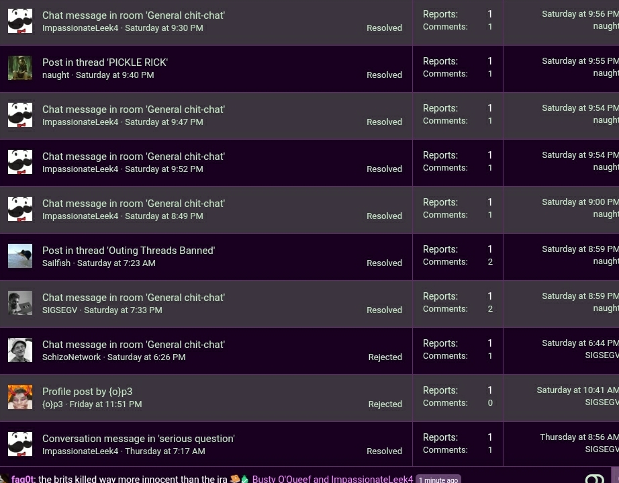Click ImpassionateLeek4 beside Saturday at 9:30 PM

pos(80,28)
